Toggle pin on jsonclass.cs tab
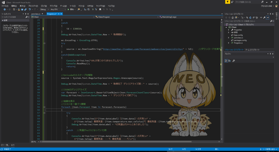Screen dimensions: 279x152 [x=42, y=14]
